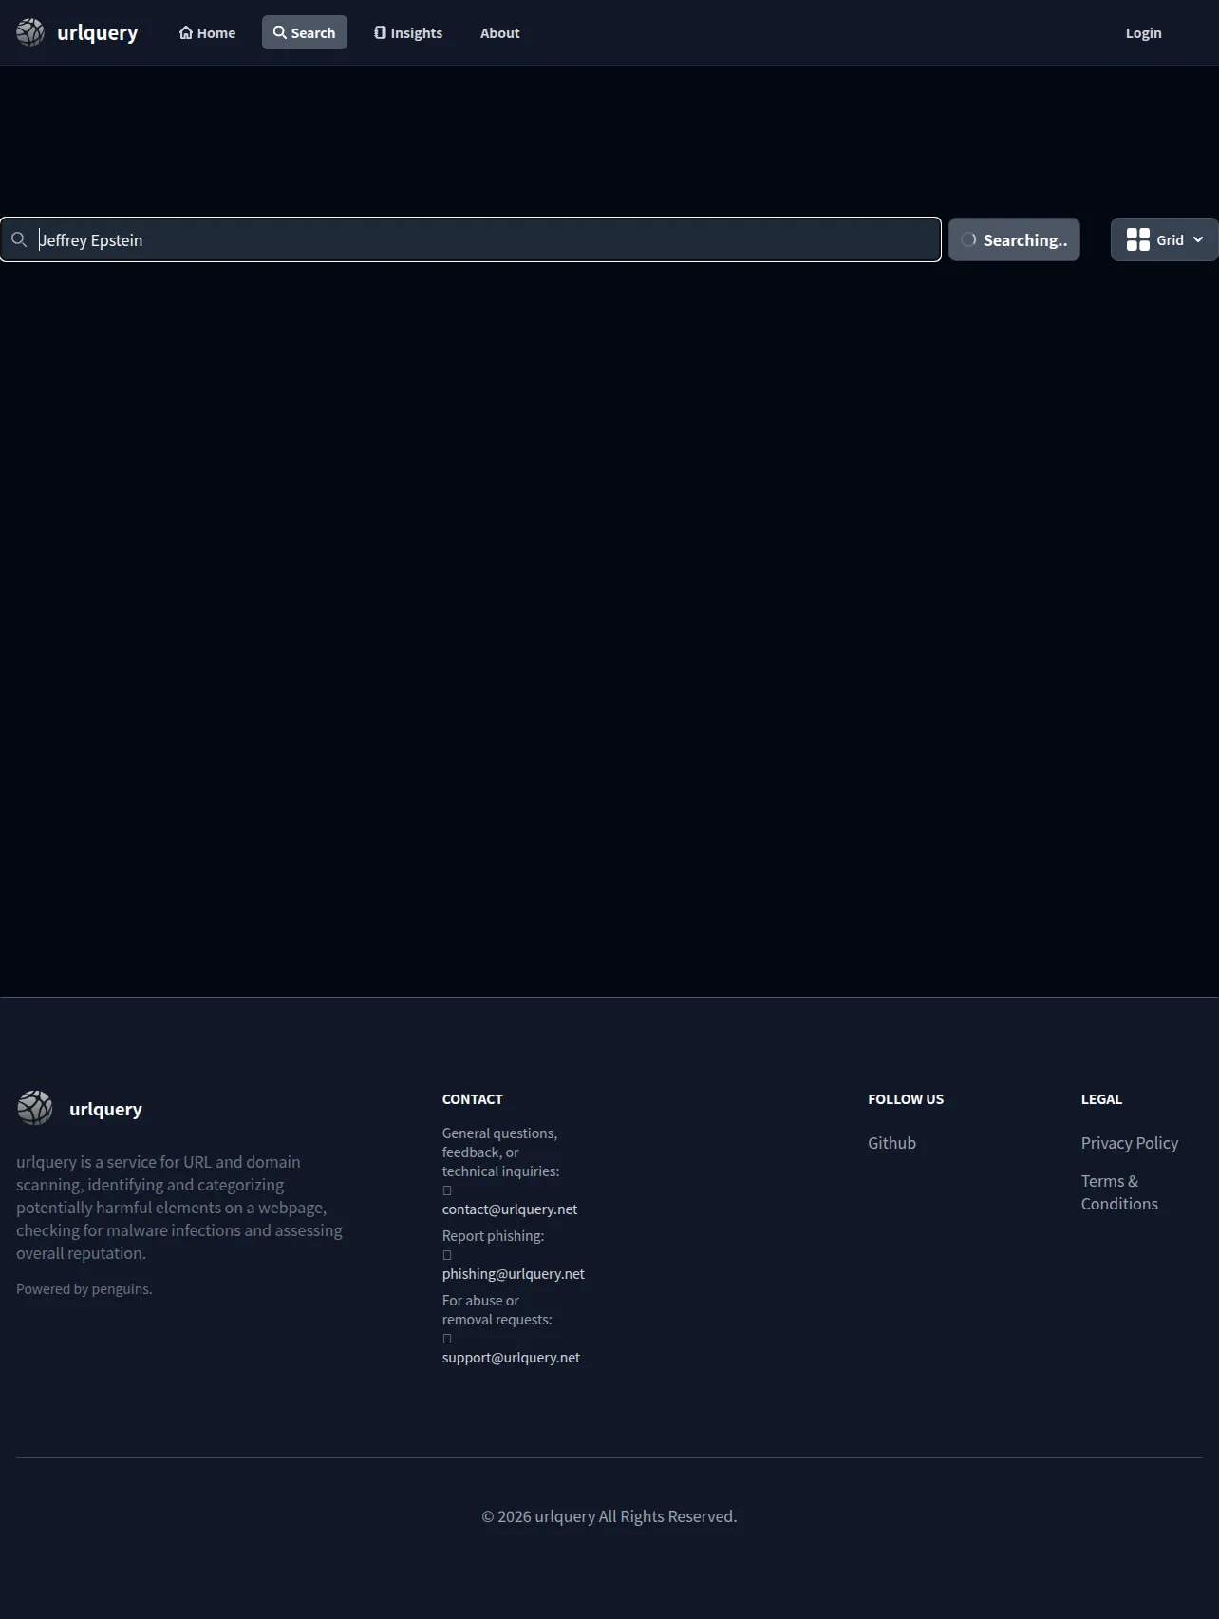This screenshot has width=1219, height=1619.
Task: Open the About page
Action: [x=499, y=32]
